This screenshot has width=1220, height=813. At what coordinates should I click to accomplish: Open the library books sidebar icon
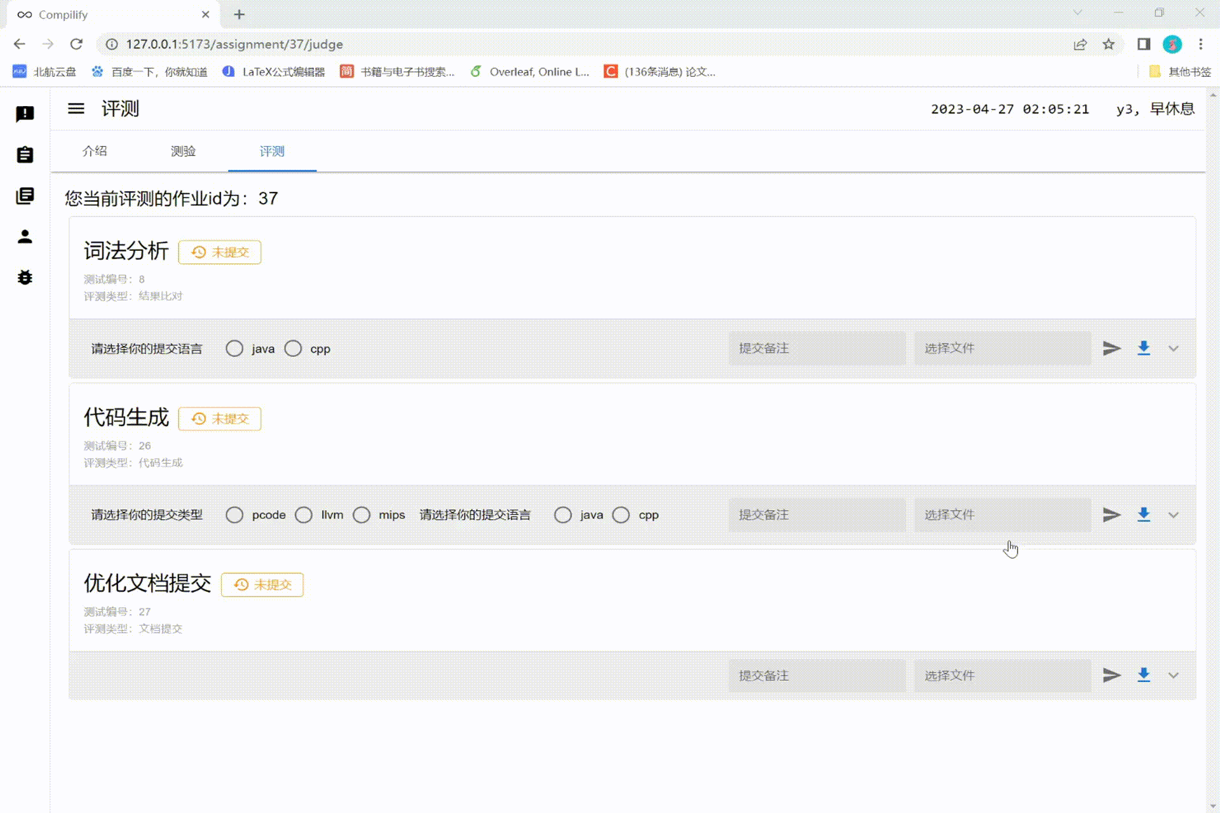(x=25, y=196)
